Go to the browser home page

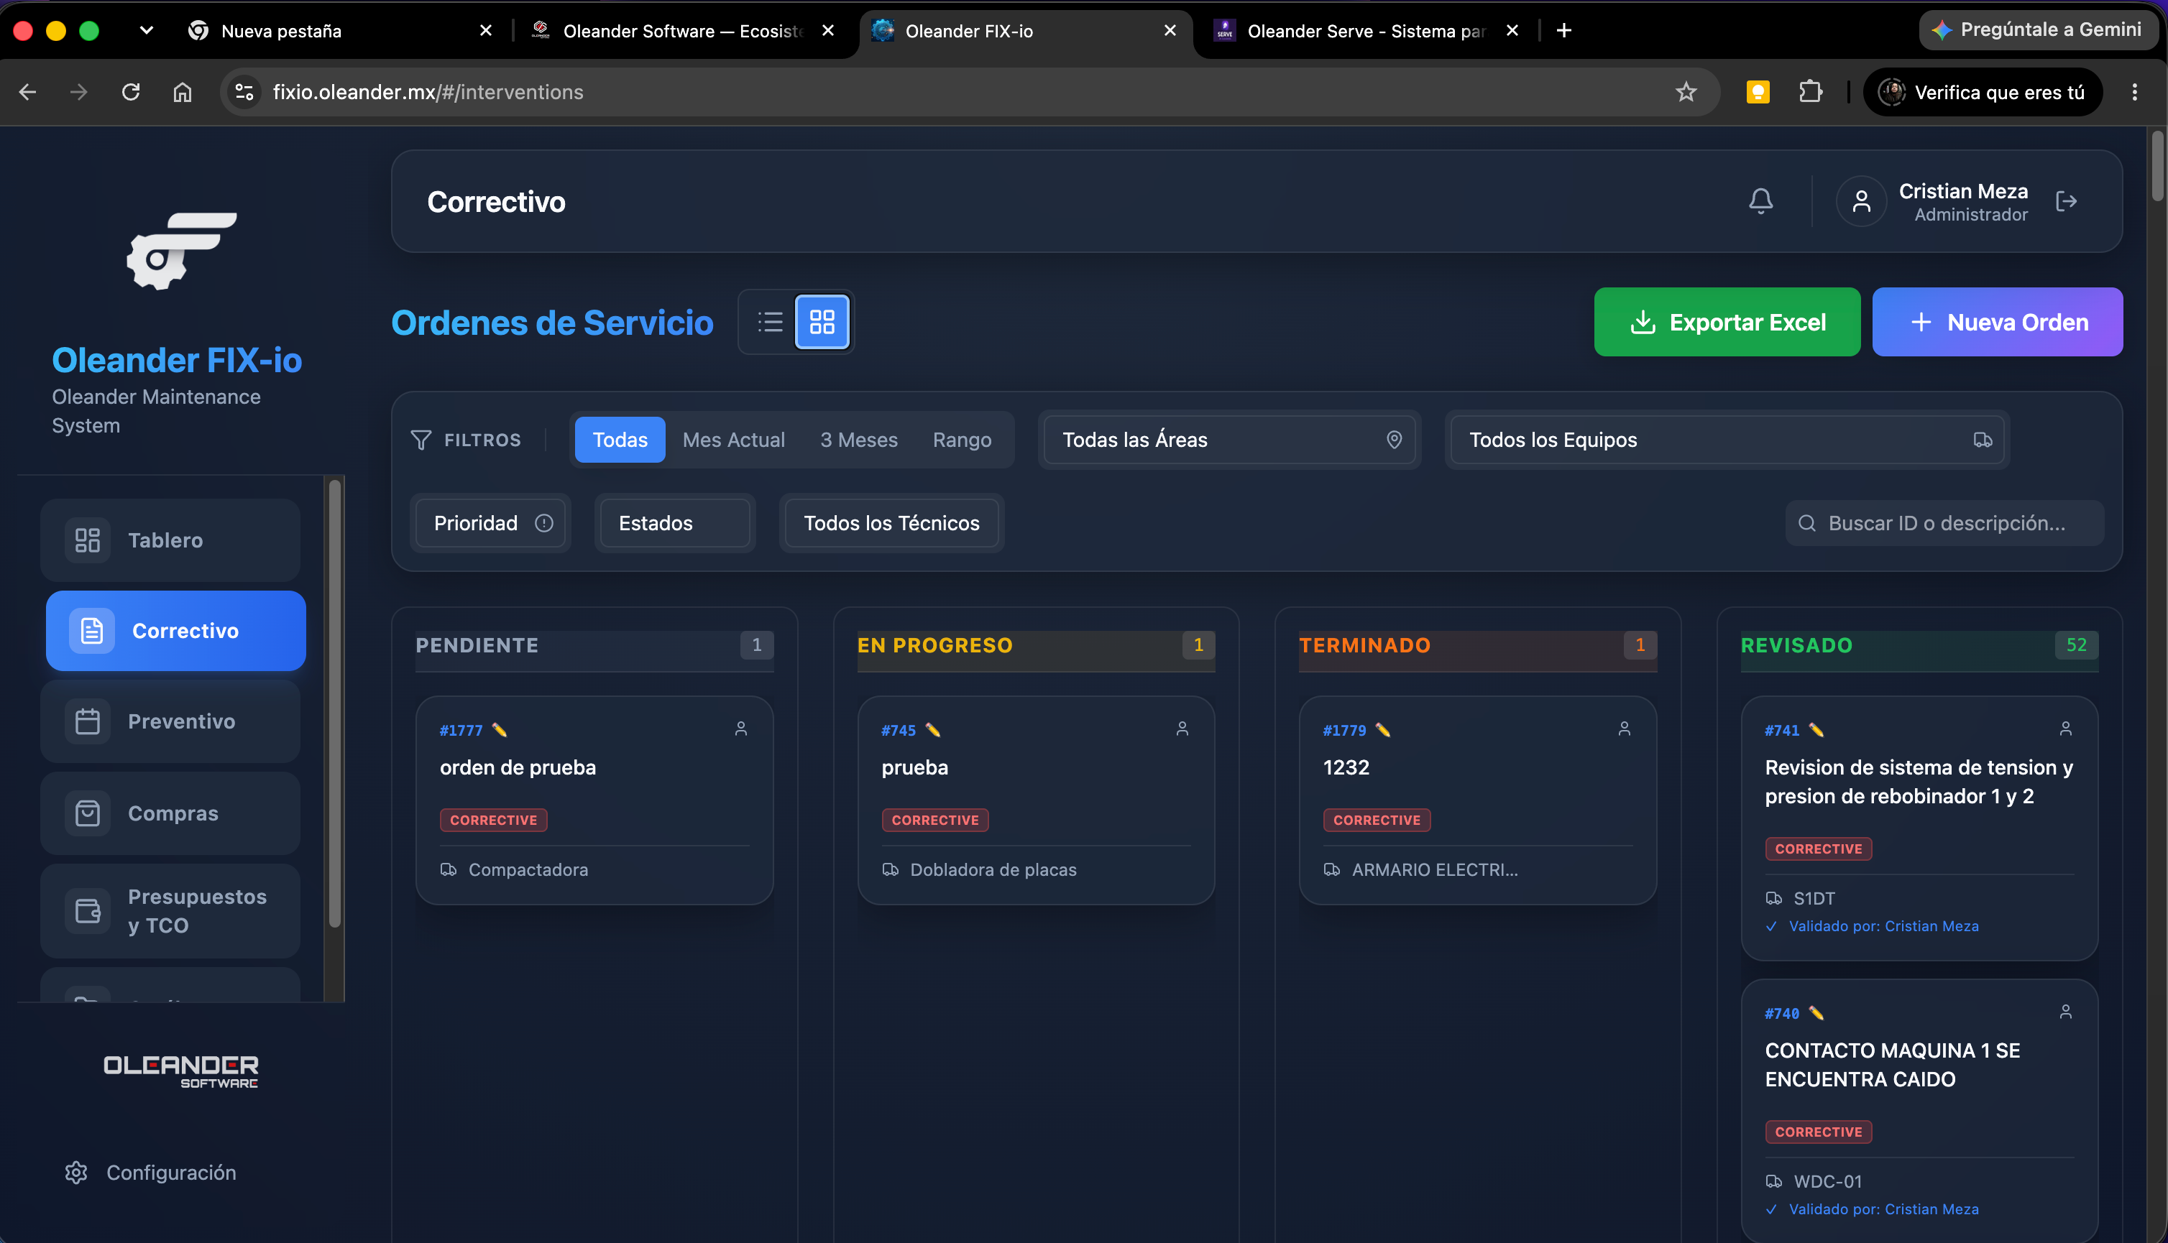pyautogui.click(x=182, y=92)
